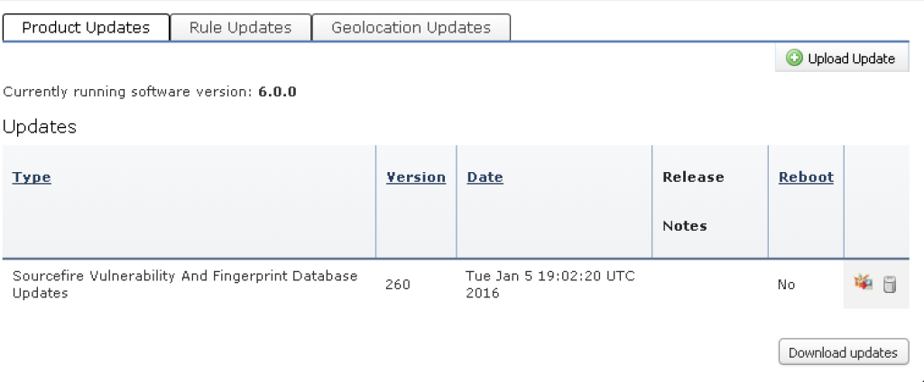Click the Release Notes column header
Image resolution: width=924 pixels, height=382 pixels.
pyautogui.click(x=693, y=201)
